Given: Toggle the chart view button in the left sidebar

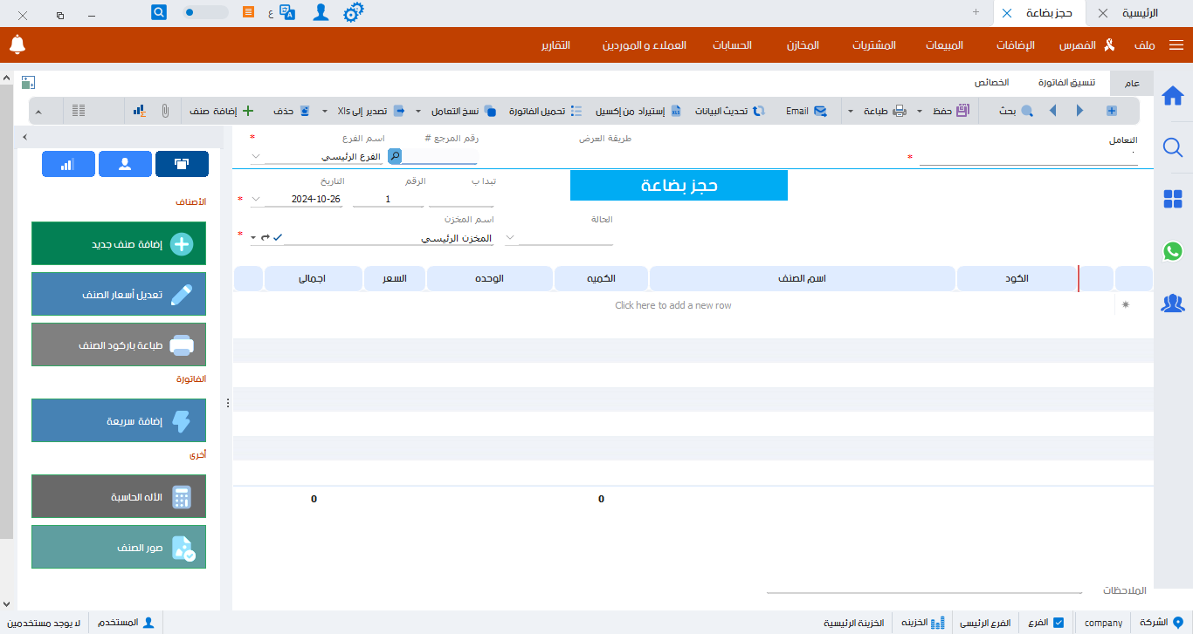Looking at the screenshot, I should tap(68, 164).
